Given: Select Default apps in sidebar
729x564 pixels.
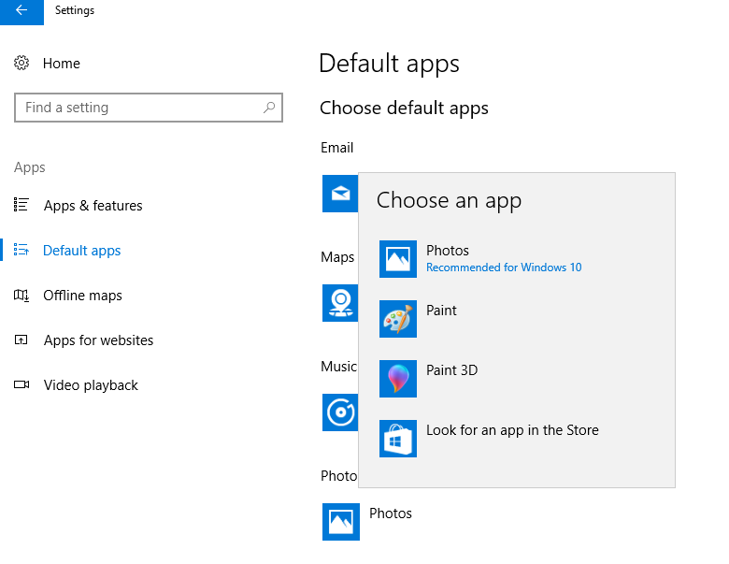Looking at the screenshot, I should click(81, 251).
